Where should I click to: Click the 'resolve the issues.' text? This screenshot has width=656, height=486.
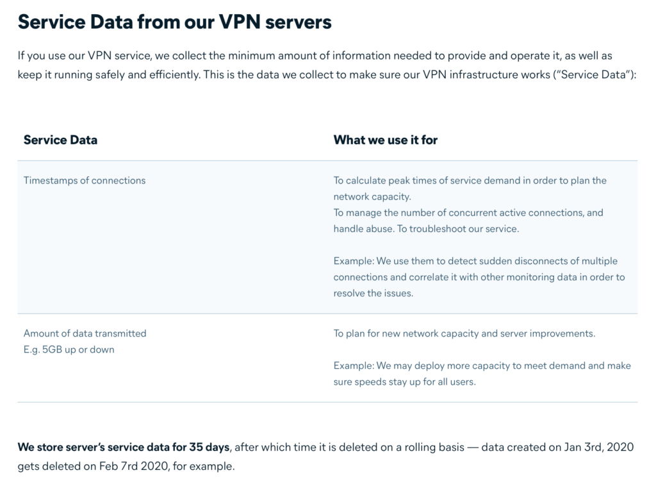pyautogui.click(x=373, y=293)
